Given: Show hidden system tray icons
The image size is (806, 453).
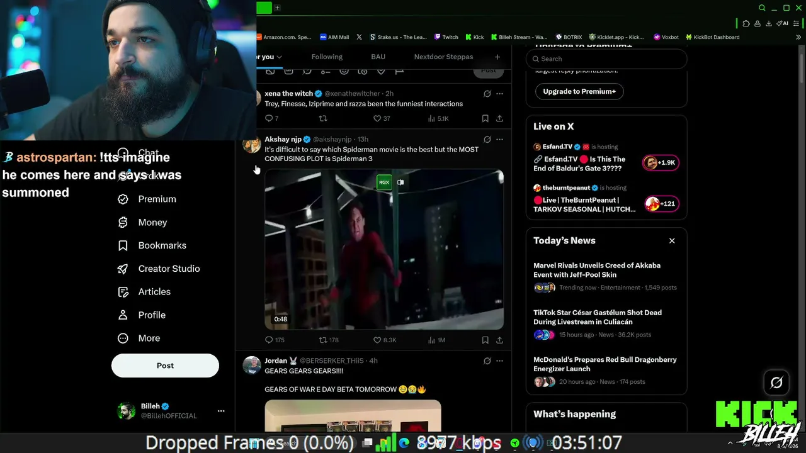Looking at the screenshot, I should pyautogui.click(x=730, y=443).
